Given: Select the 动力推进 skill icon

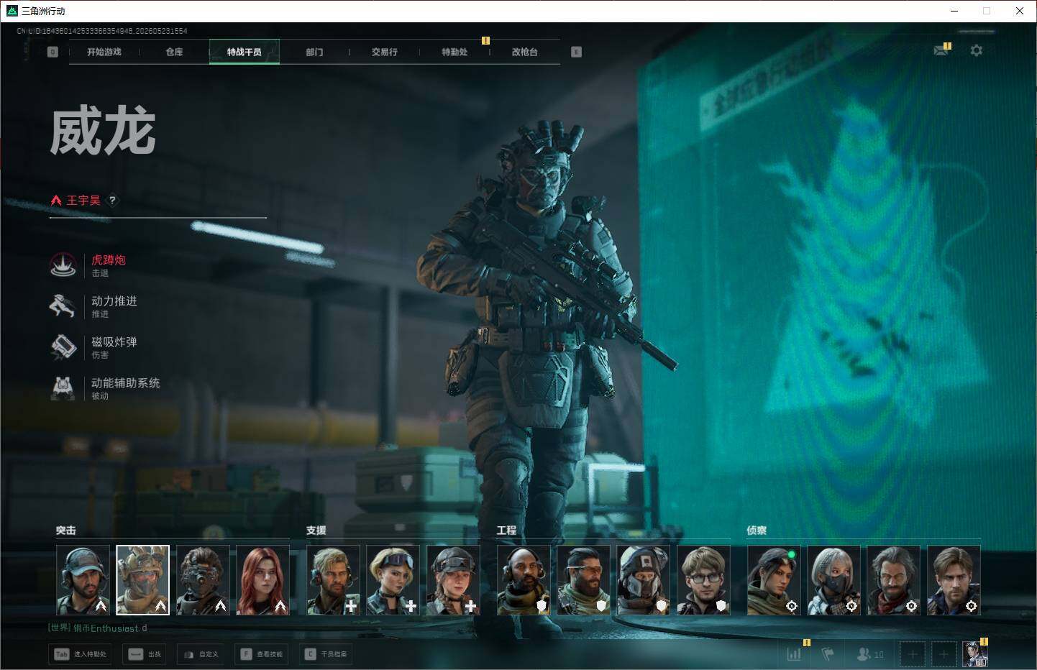Looking at the screenshot, I should [63, 306].
